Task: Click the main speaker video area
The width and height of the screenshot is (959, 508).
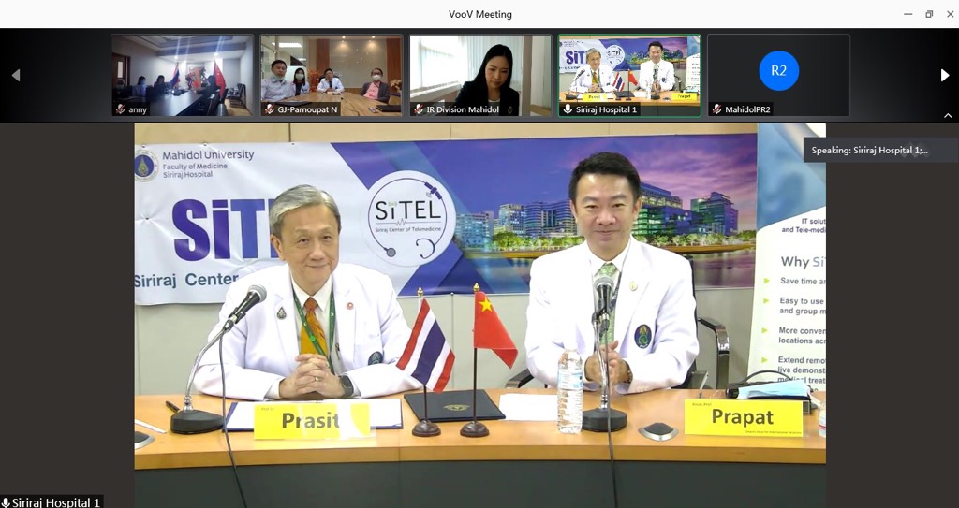Action: tap(480, 315)
